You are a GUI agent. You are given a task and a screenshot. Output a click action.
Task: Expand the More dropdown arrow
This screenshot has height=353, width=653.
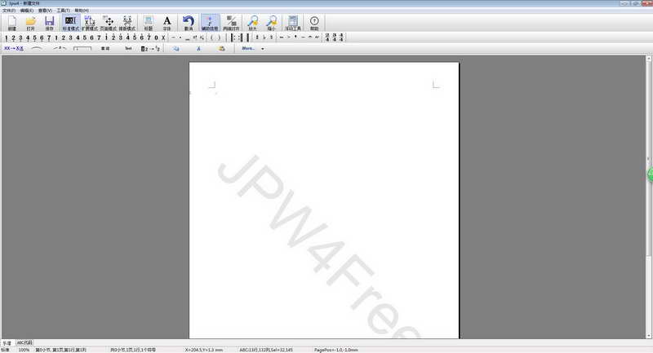[x=263, y=49]
